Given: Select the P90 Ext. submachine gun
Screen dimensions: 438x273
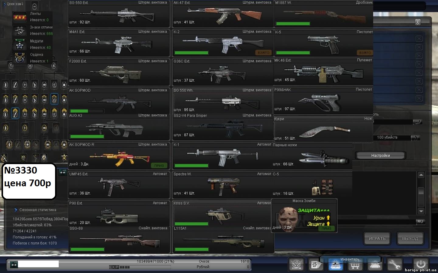Looking at the screenshot, I should [x=119, y=214].
